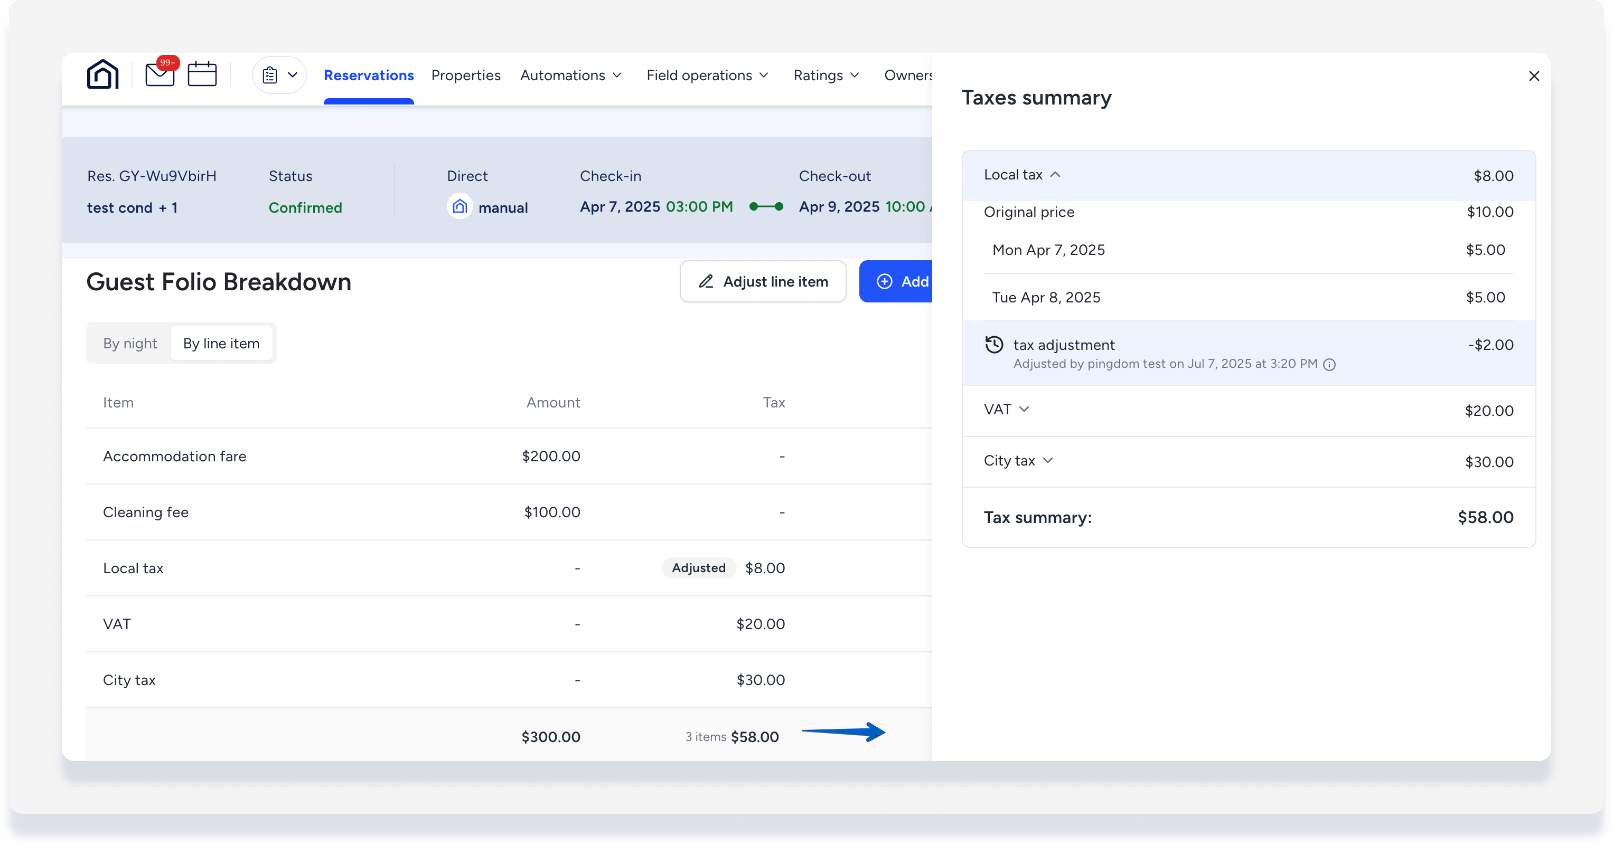Go to the Properties tab
Screen dimensions: 1613x845
click(465, 75)
